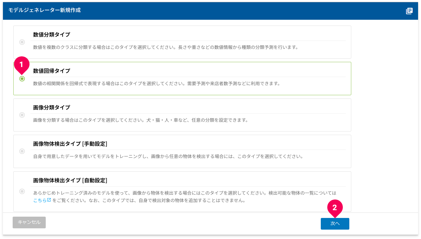
Task: Click the 数値回帰タイプ heading
Action: point(52,71)
